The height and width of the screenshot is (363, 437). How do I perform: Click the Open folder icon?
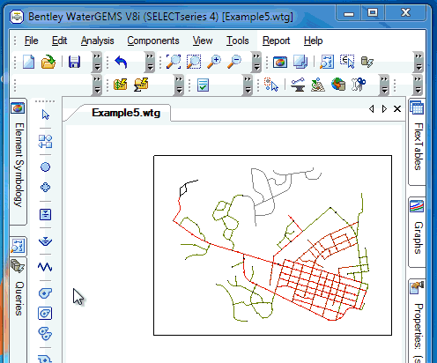[48, 62]
